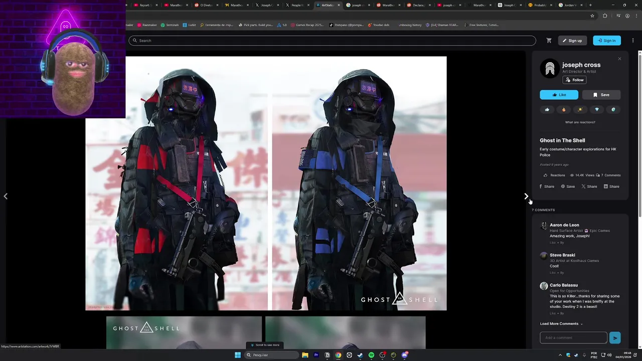
Task: Open Windows Start menu
Action: click(238, 355)
